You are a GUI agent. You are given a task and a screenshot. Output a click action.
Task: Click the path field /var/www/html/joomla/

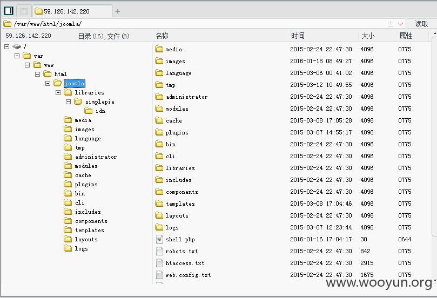pyautogui.click(x=195, y=24)
